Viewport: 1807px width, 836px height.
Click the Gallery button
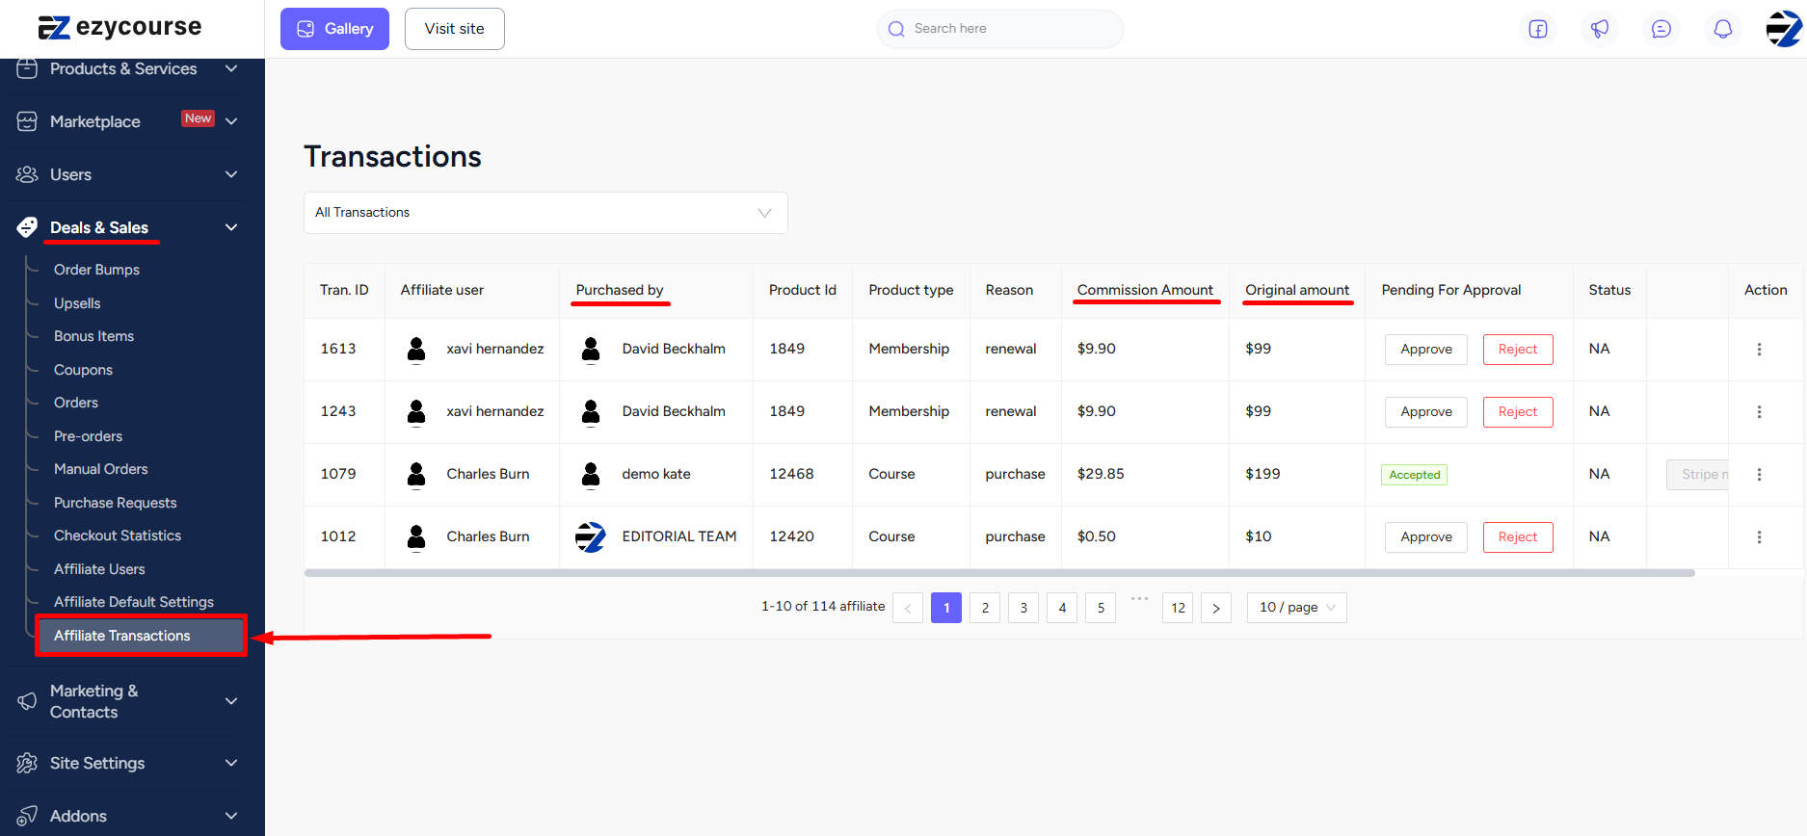tap(334, 29)
